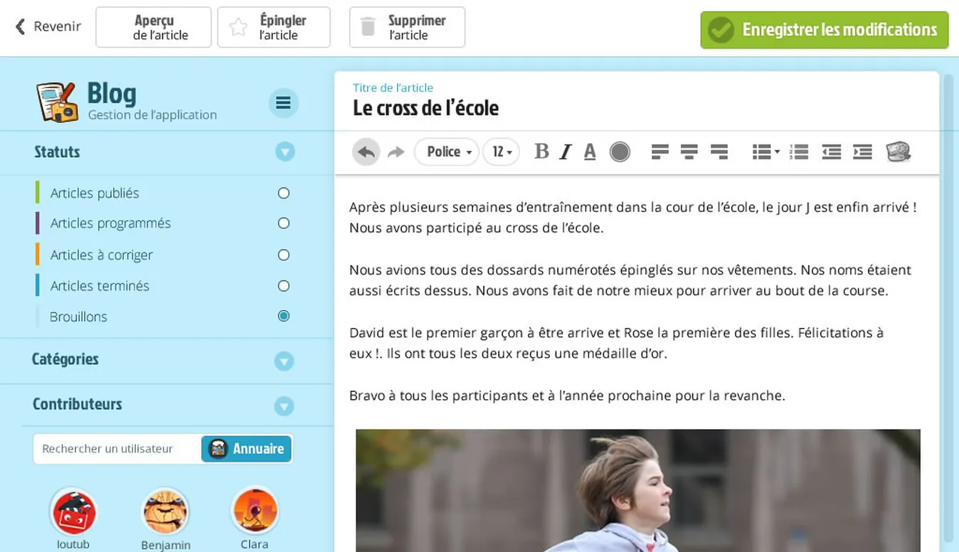
Task: Redo the last edit
Action: click(396, 152)
